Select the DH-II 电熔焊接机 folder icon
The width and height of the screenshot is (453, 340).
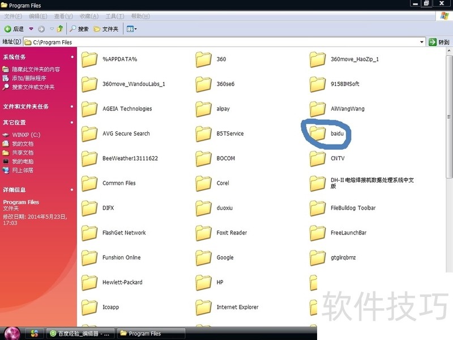coord(318,184)
